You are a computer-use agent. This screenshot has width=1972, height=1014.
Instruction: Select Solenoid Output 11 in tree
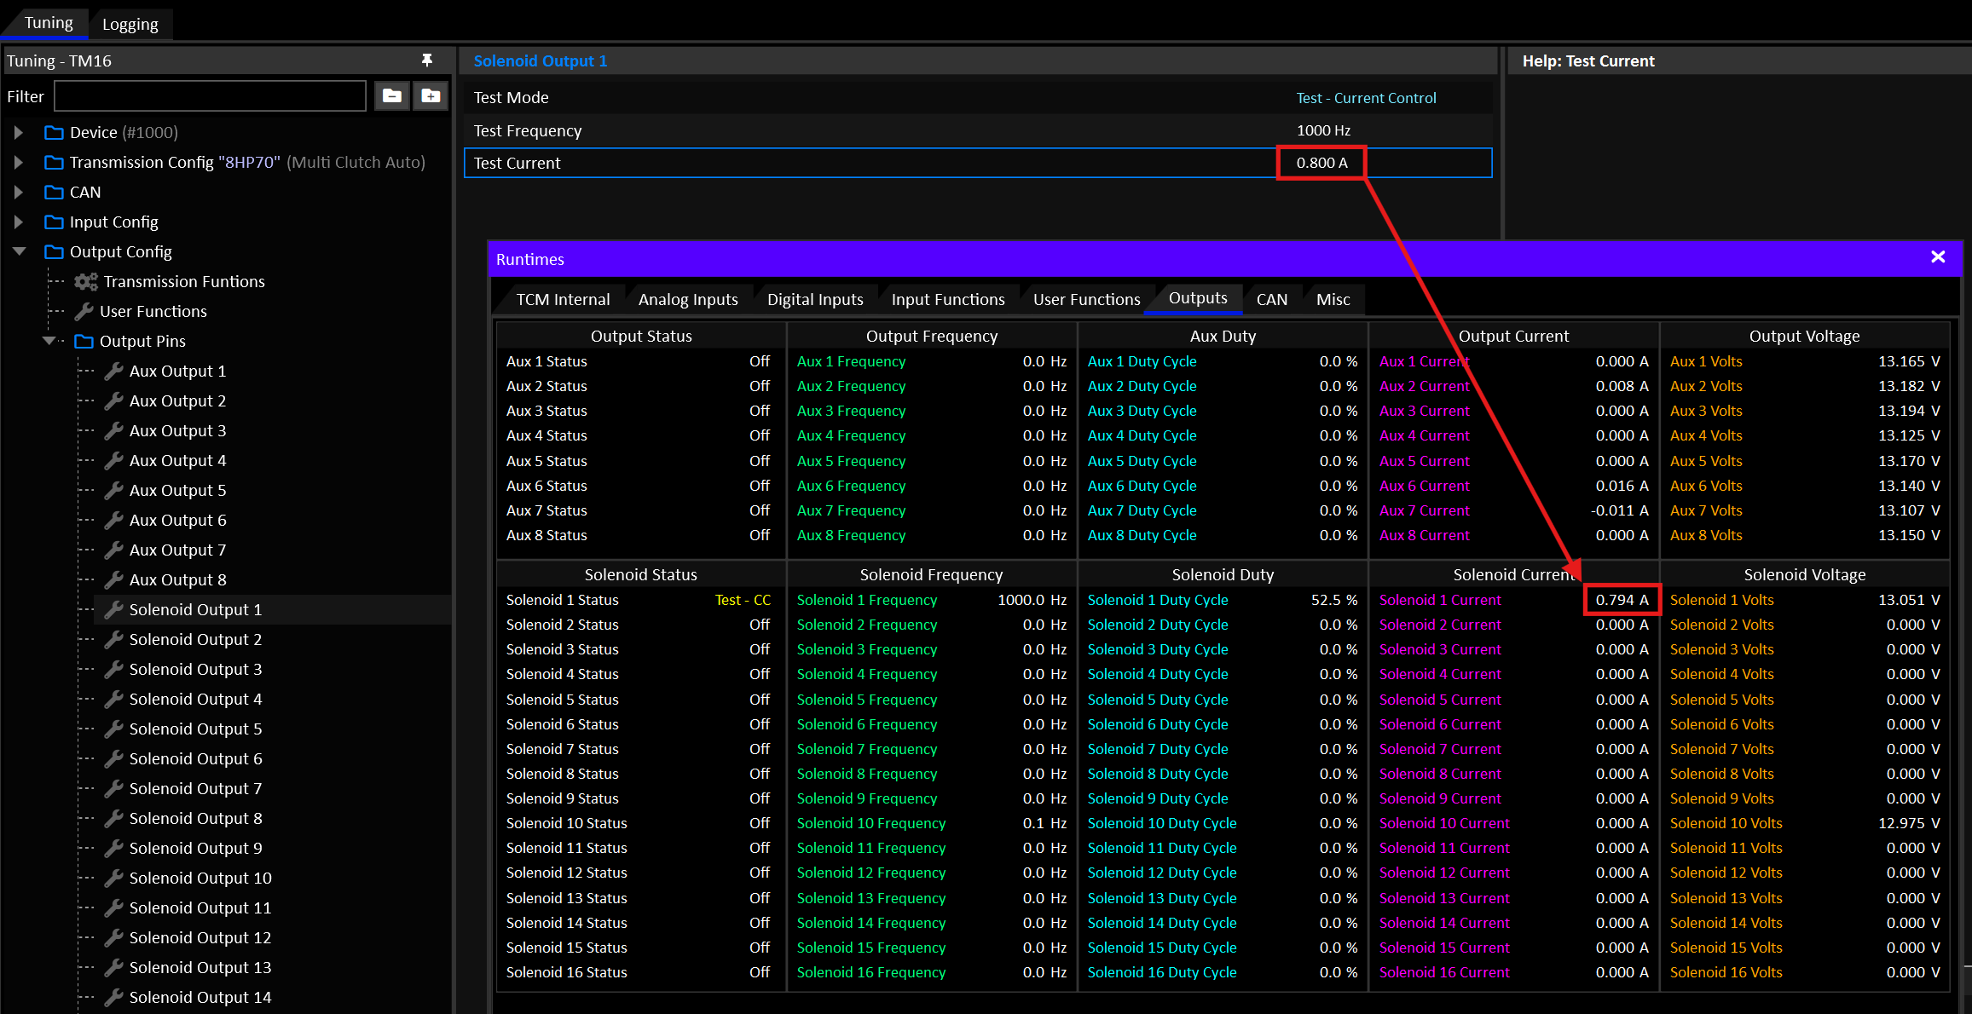pyautogui.click(x=200, y=907)
